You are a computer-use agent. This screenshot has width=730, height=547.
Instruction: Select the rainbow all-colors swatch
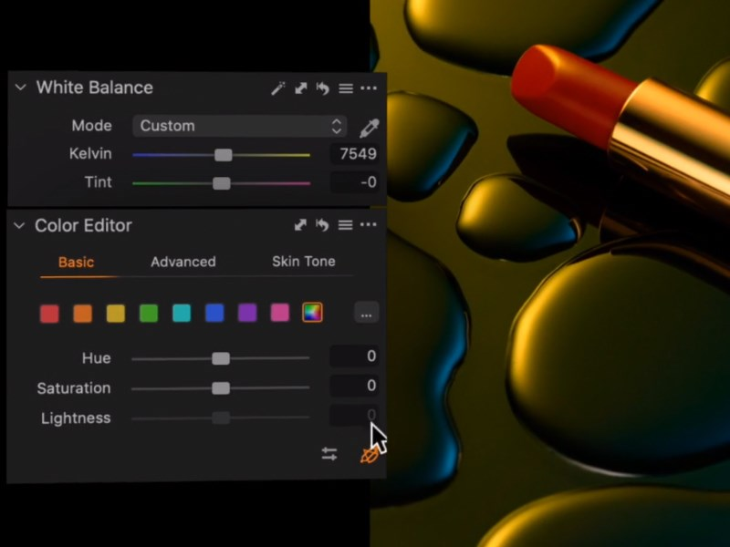click(312, 313)
